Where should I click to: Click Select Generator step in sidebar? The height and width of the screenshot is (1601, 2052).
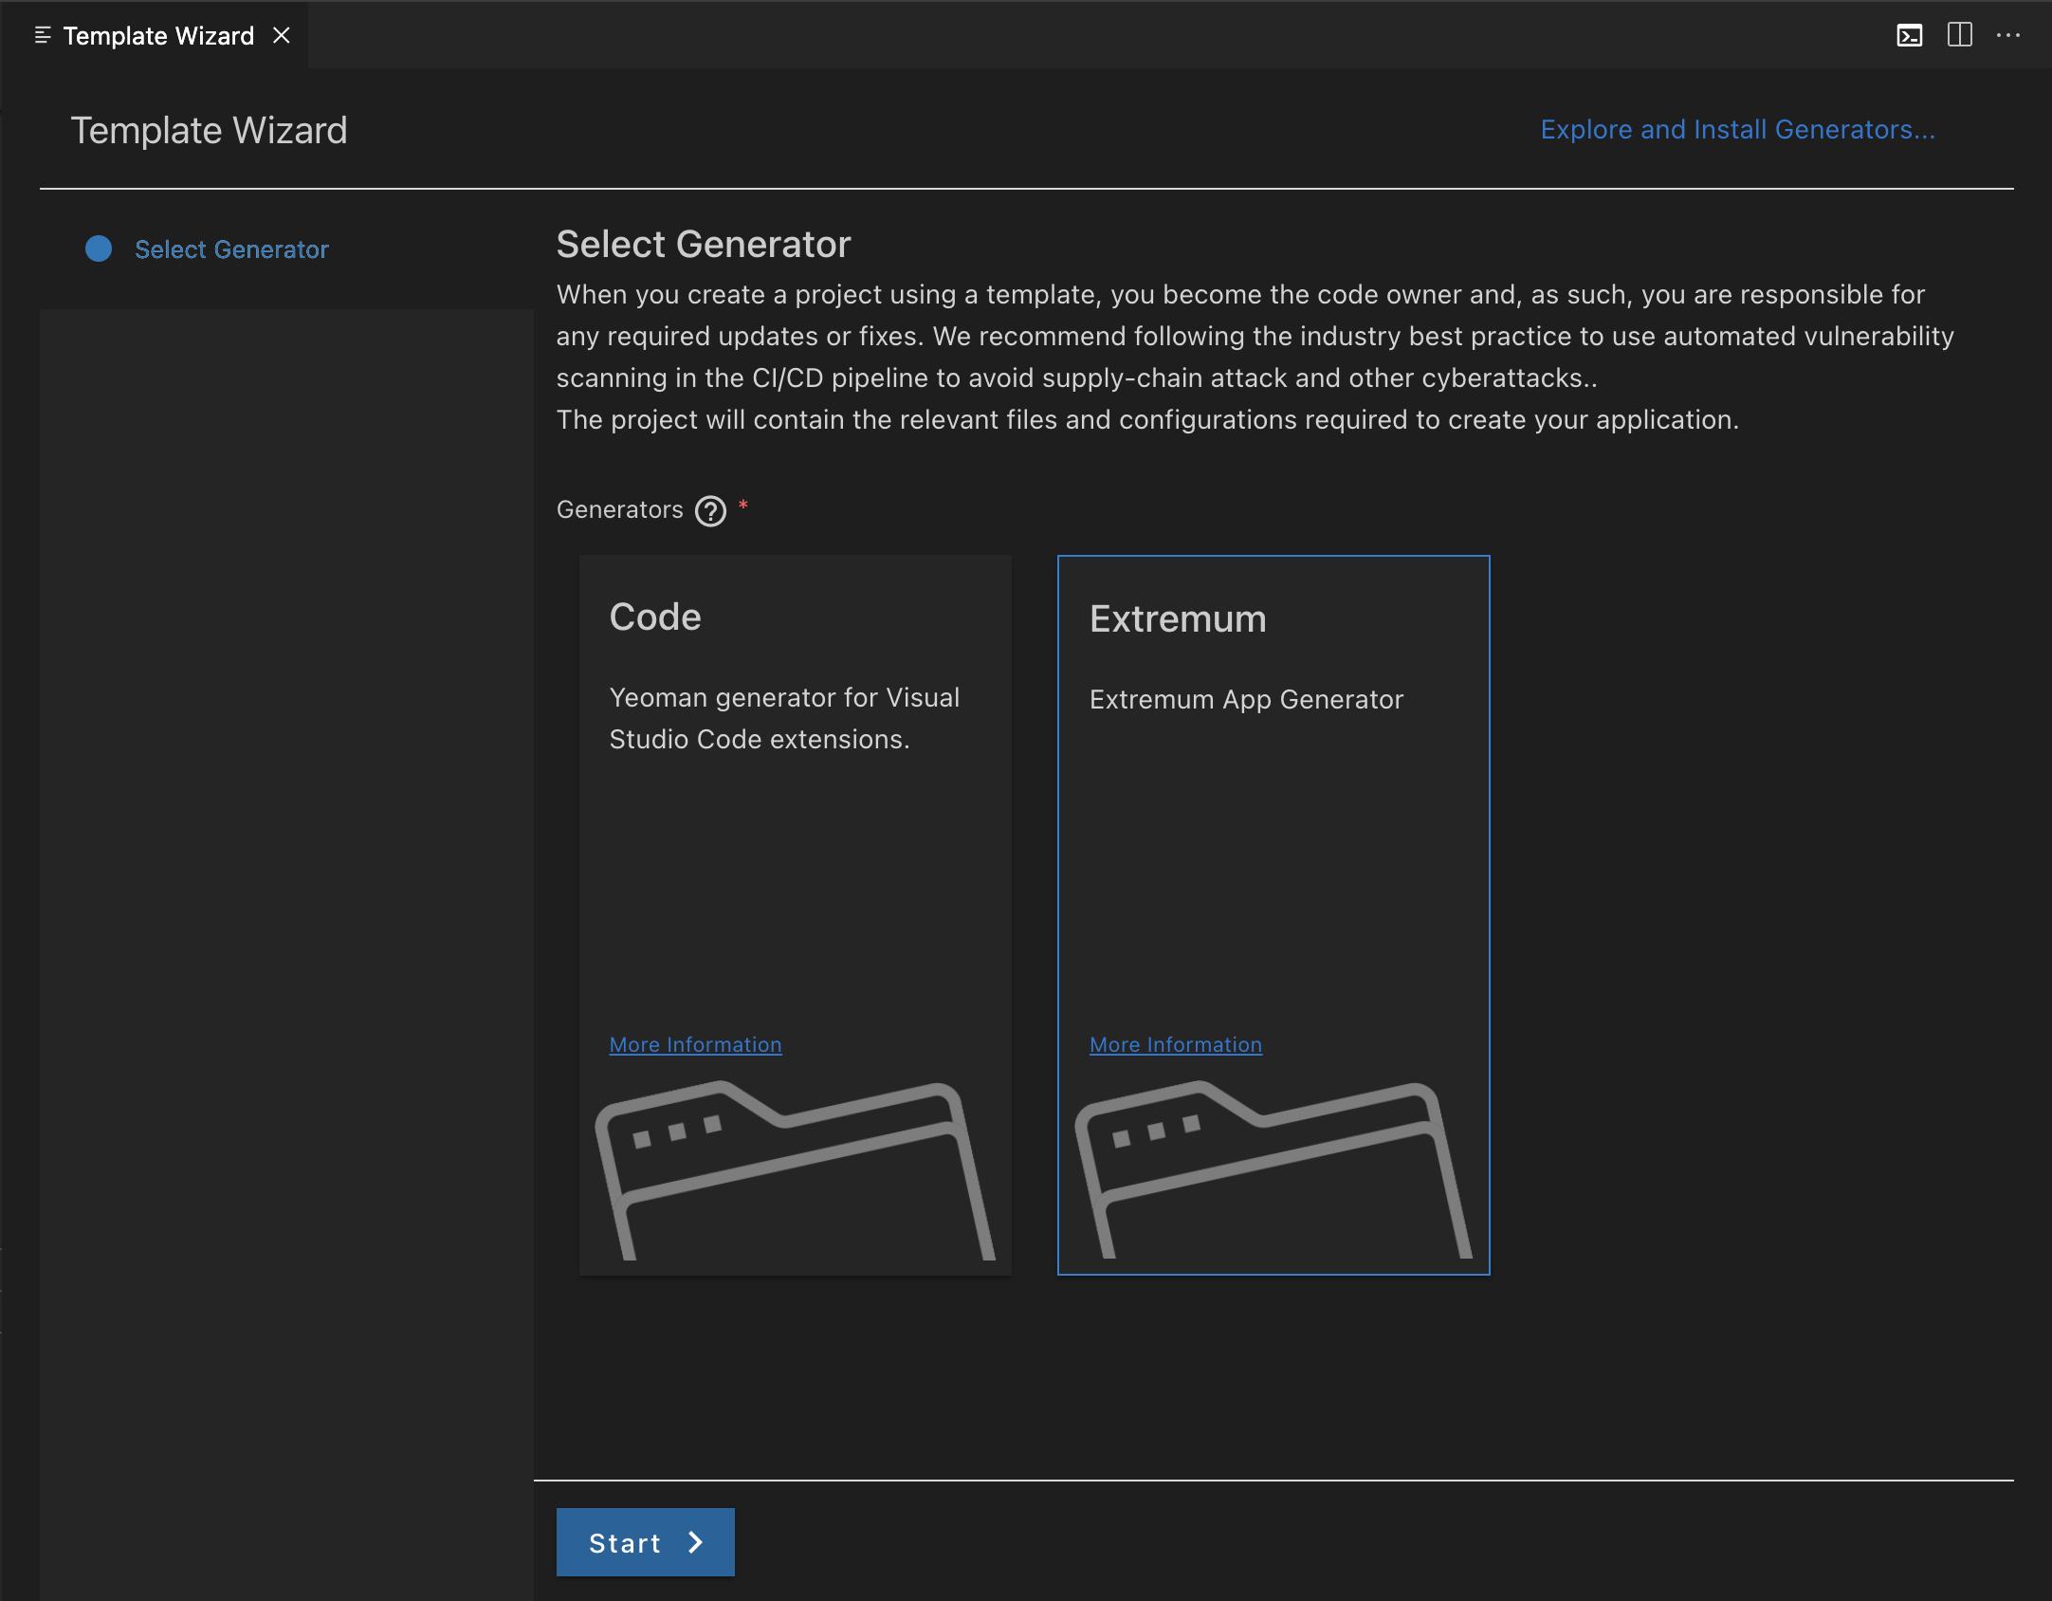point(231,249)
